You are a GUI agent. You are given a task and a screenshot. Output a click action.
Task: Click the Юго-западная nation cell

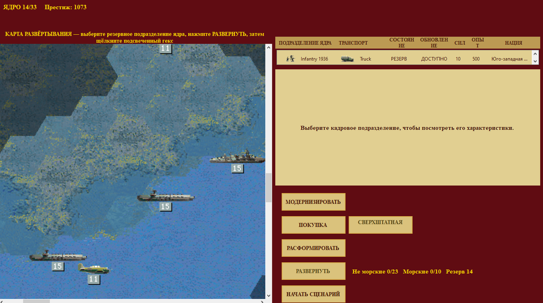(x=509, y=59)
